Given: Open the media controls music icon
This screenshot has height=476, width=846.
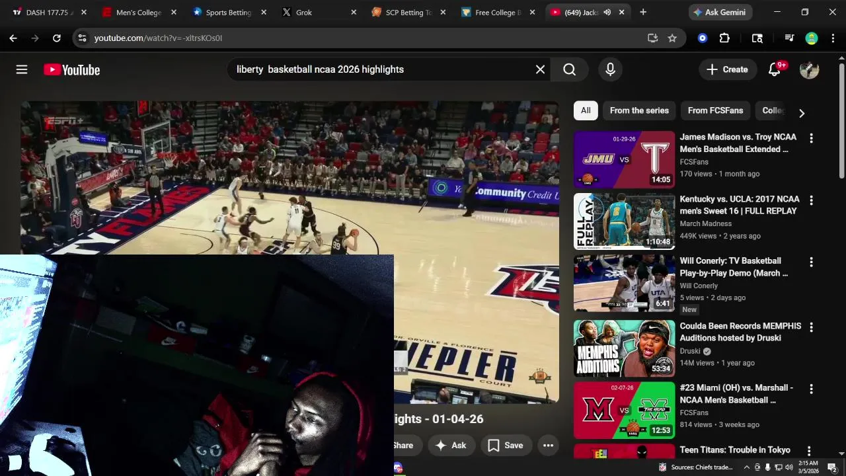Looking at the screenshot, I should coord(788,38).
